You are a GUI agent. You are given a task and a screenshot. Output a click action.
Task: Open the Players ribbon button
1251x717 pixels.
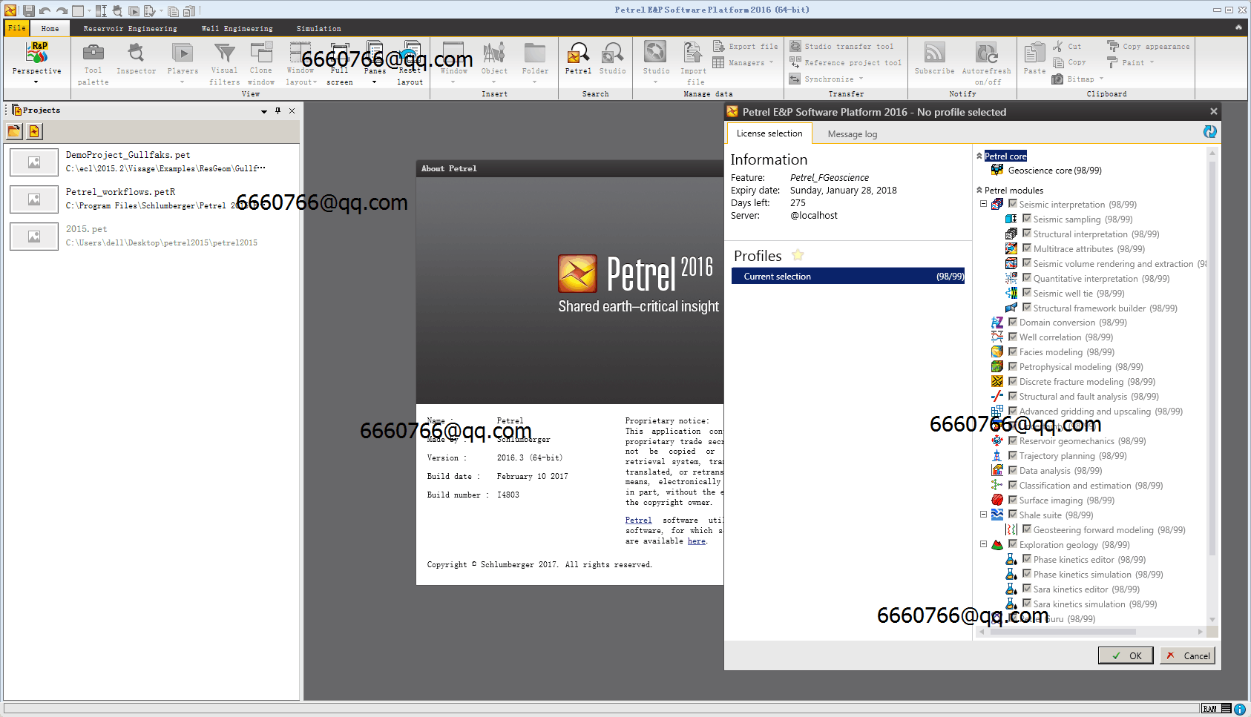pos(183,62)
